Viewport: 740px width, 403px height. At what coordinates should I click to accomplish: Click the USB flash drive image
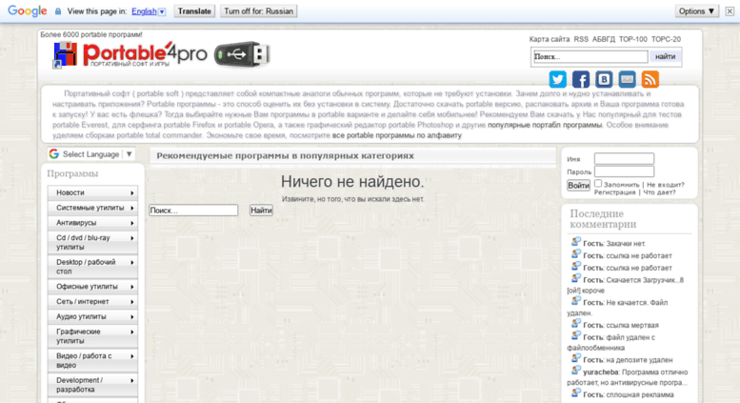pos(242,54)
